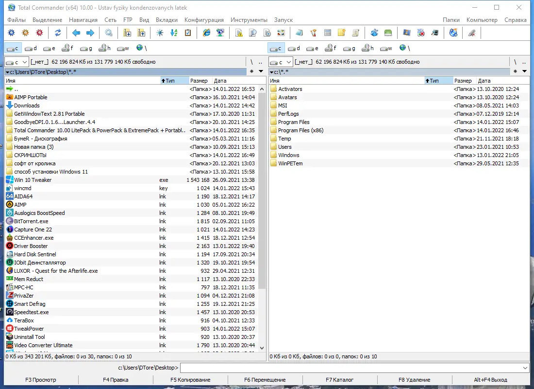Switch right panel to drive g
Screen dimensions: 534x389
[350, 49]
